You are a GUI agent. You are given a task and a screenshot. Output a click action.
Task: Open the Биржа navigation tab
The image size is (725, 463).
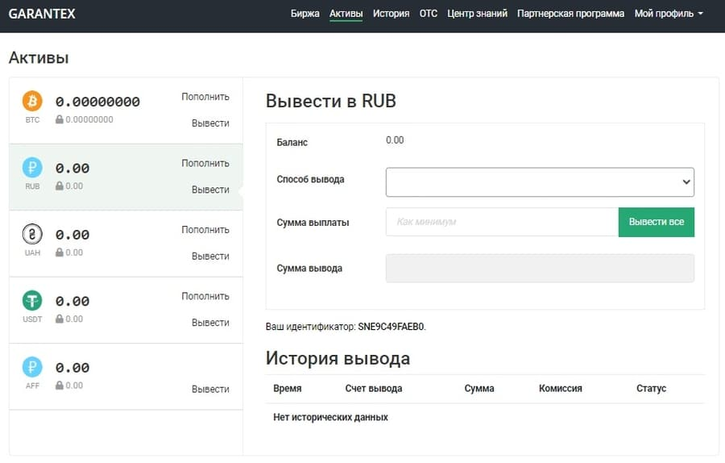tap(305, 14)
